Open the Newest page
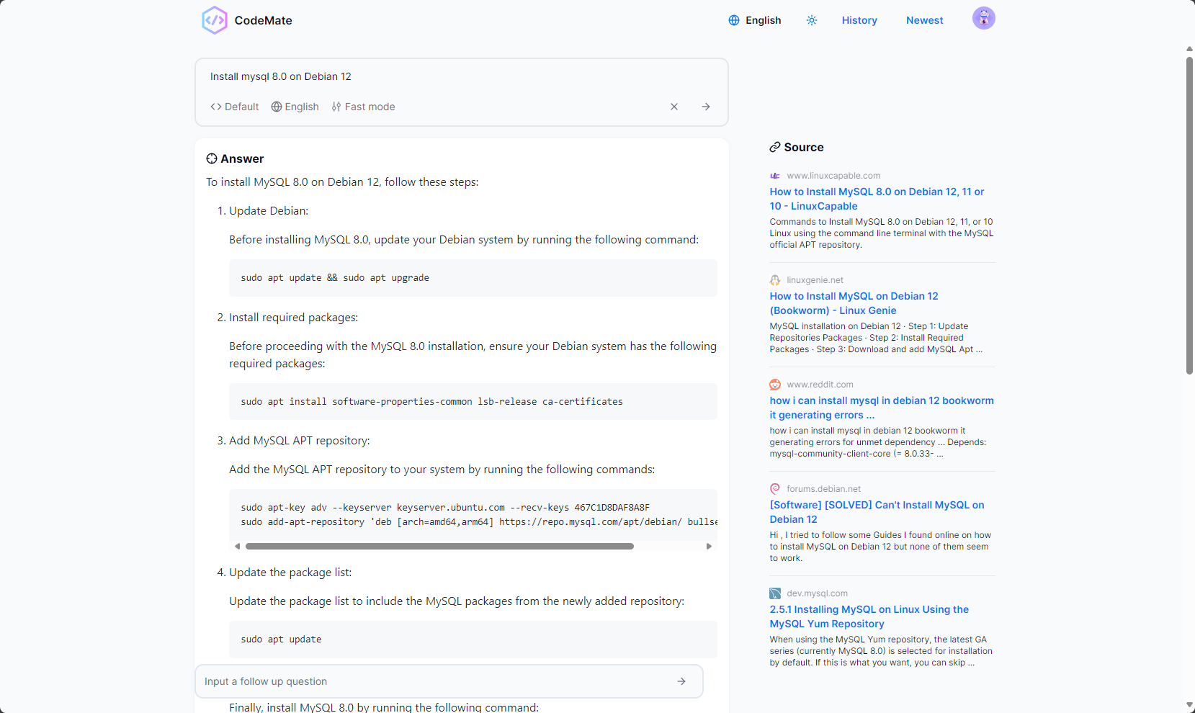Screen dimensions: 1195x713 [924, 20]
